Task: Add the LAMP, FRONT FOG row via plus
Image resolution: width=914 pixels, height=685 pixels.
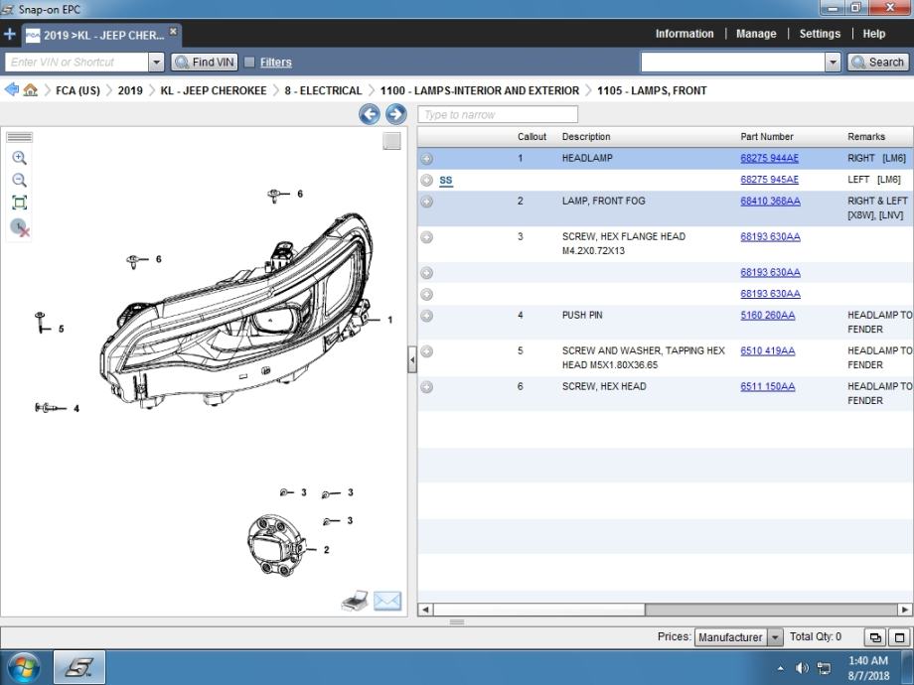Action: tap(426, 202)
